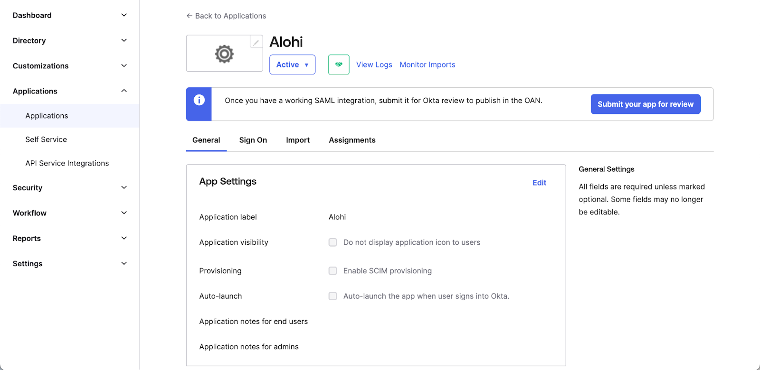Open API Service Integrations in sidebar
This screenshot has width=760, height=370.
(67, 163)
